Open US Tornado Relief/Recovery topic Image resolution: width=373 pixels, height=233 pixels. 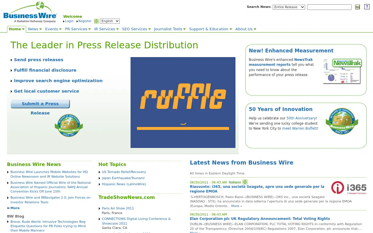(x=124, y=172)
